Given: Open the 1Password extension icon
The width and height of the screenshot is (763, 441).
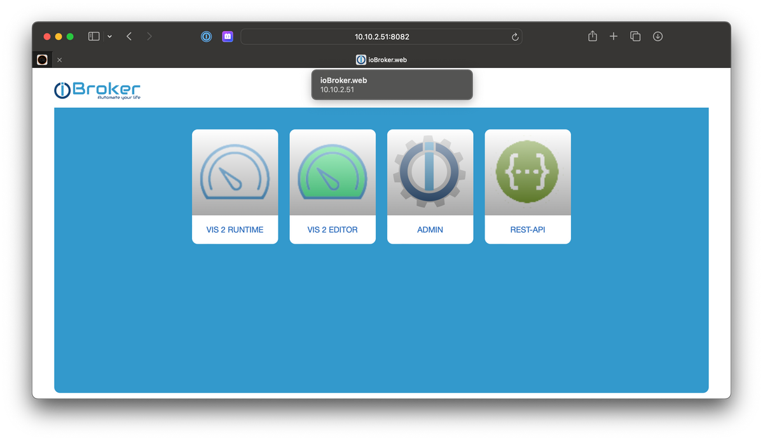Looking at the screenshot, I should click(x=207, y=37).
